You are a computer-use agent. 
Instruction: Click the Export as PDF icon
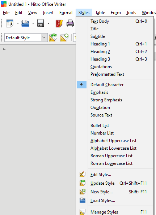point(59,23)
